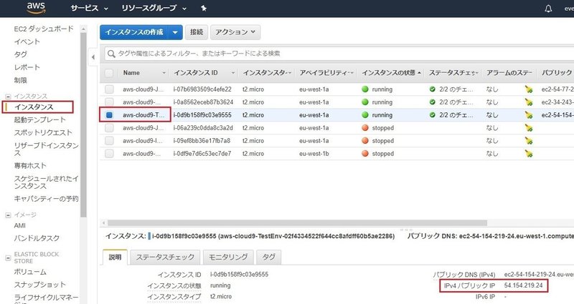Open スポットリクエスト sidebar link
The height and width of the screenshot is (304, 574).
pyautogui.click(x=43, y=132)
